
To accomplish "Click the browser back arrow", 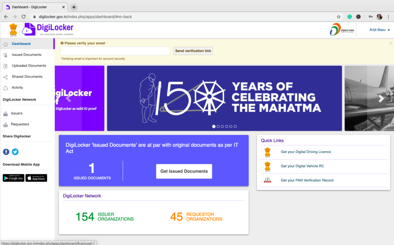I will [x=6, y=17].
